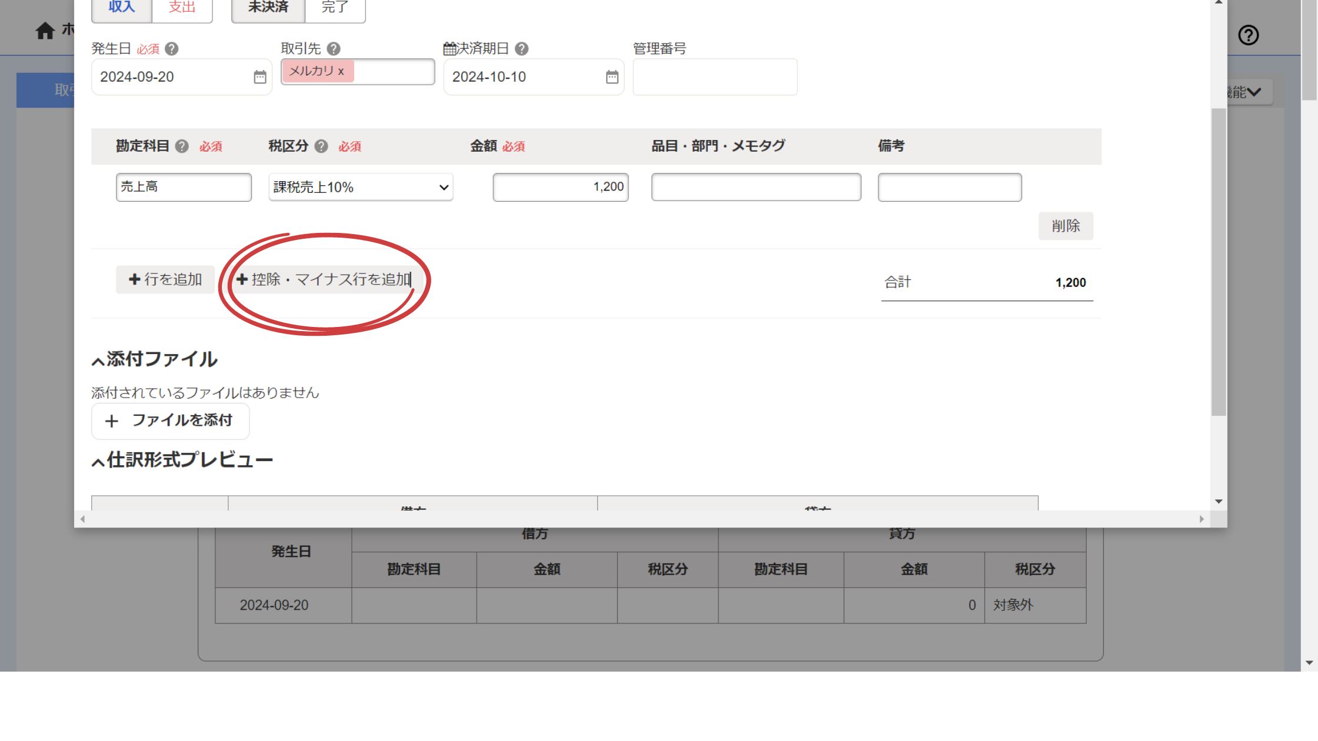The height and width of the screenshot is (741, 1318).
Task: Click help icon beside 取引先 label
Action: 334,49
